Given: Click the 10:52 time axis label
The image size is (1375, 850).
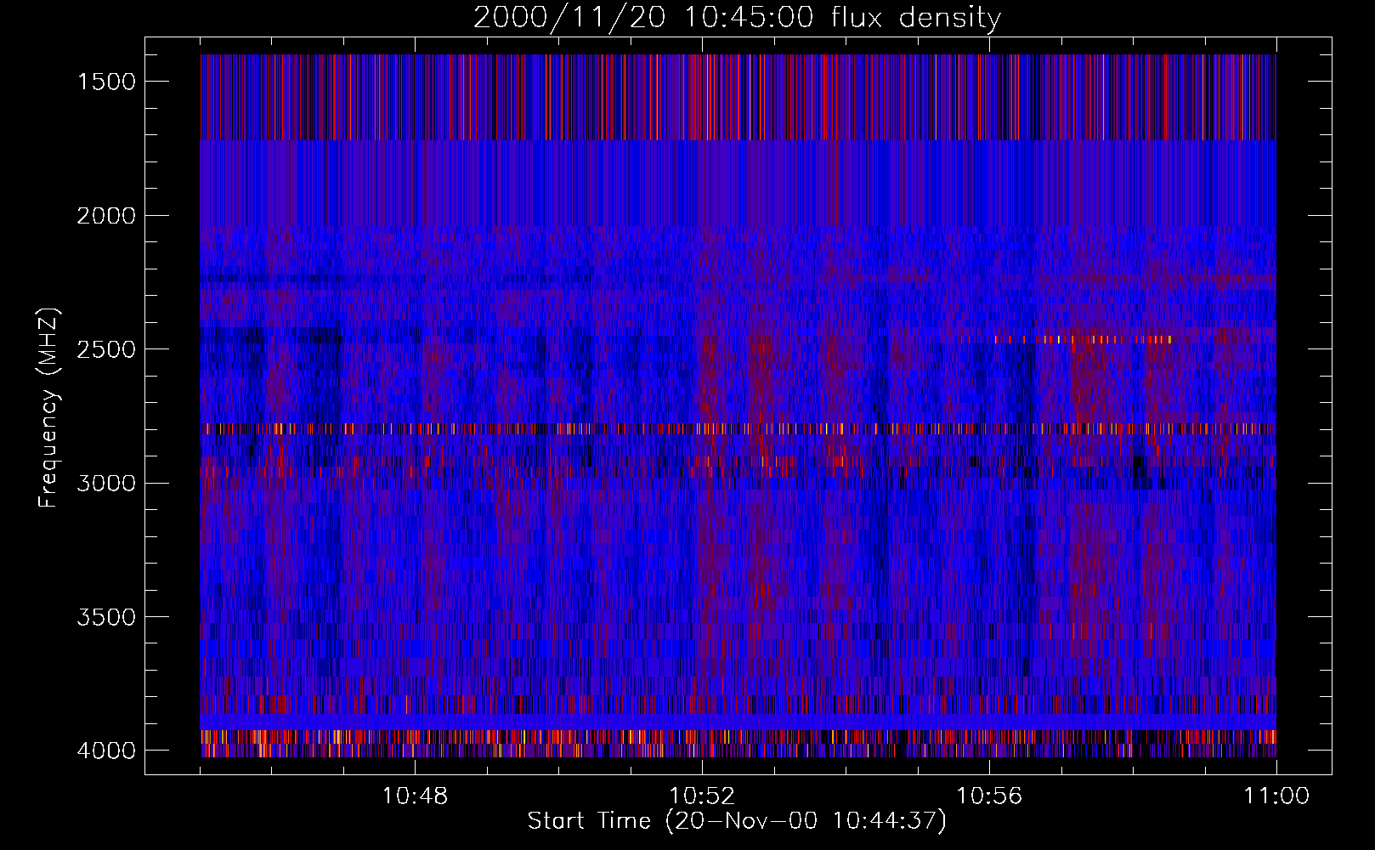Looking at the screenshot, I should tap(702, 796).
